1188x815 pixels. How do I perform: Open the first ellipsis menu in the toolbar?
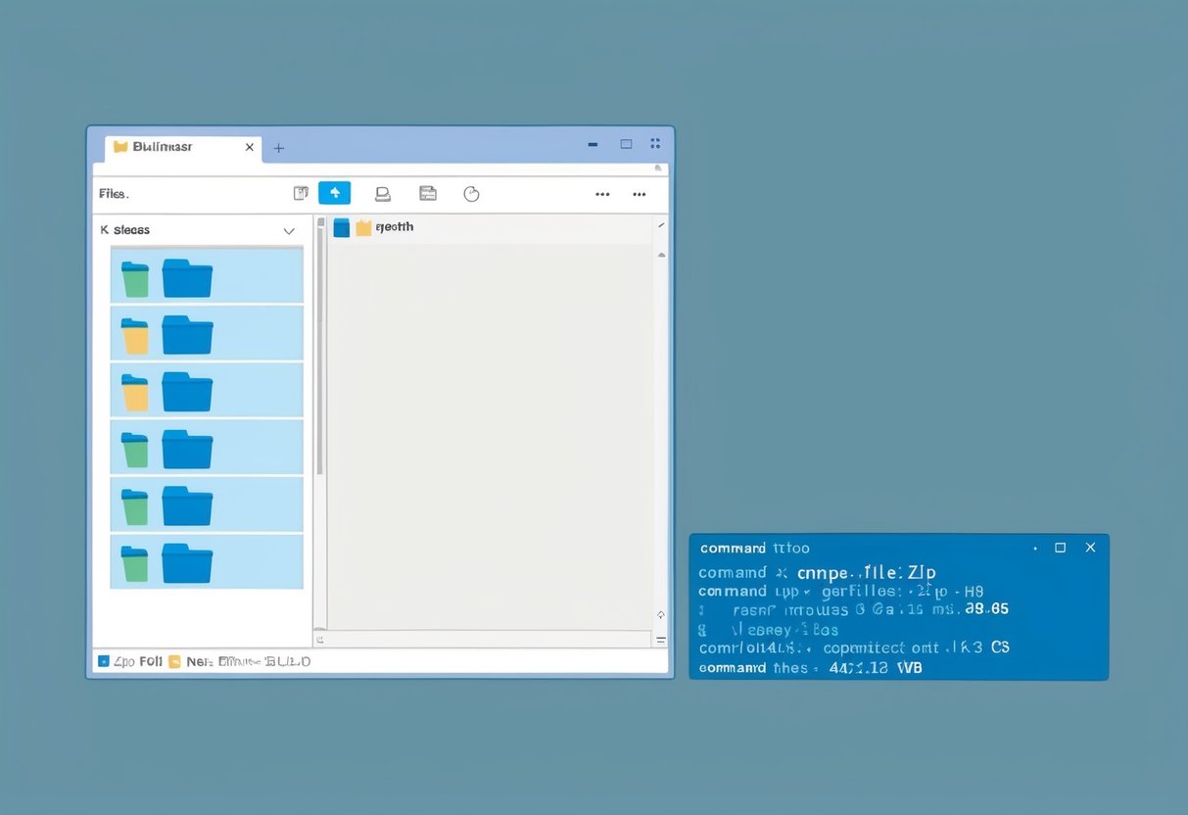(x=601, y=194)
